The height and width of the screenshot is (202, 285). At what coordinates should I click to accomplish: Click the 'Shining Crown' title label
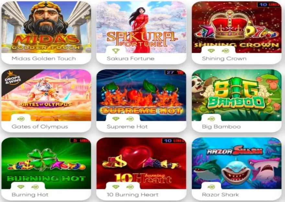[x=224, y=58]
